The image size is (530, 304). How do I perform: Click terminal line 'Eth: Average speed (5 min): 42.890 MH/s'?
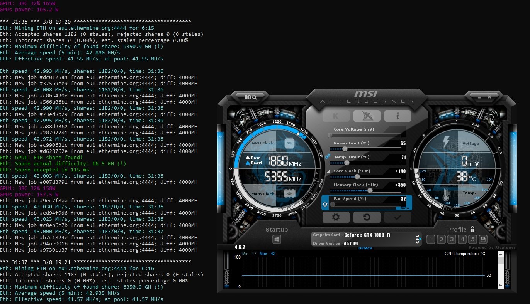[60, 52]
